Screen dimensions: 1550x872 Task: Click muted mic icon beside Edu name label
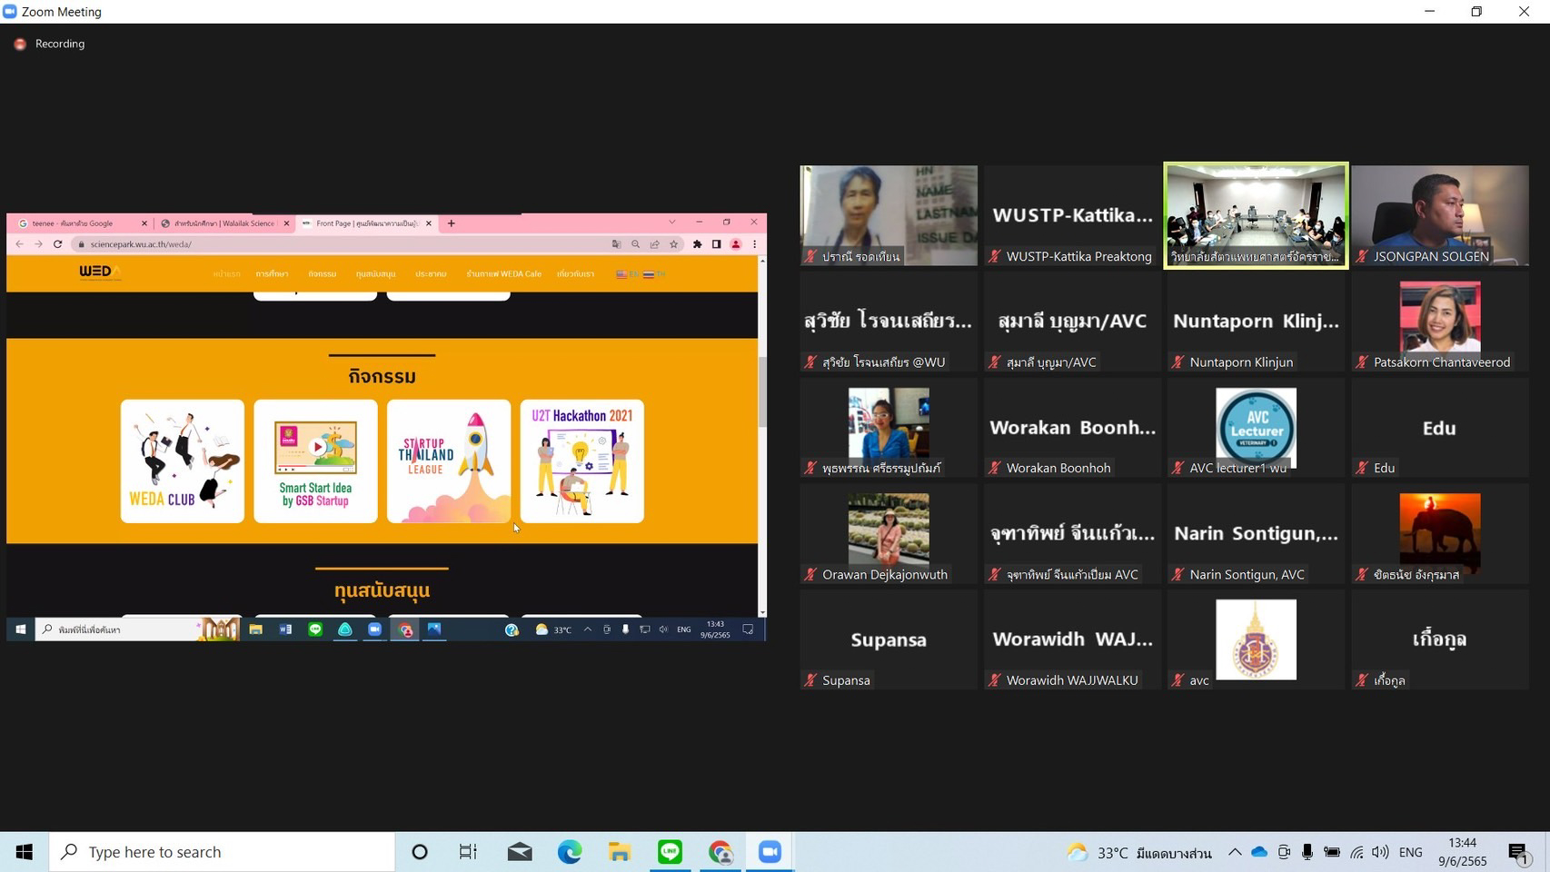(1362, 468)
